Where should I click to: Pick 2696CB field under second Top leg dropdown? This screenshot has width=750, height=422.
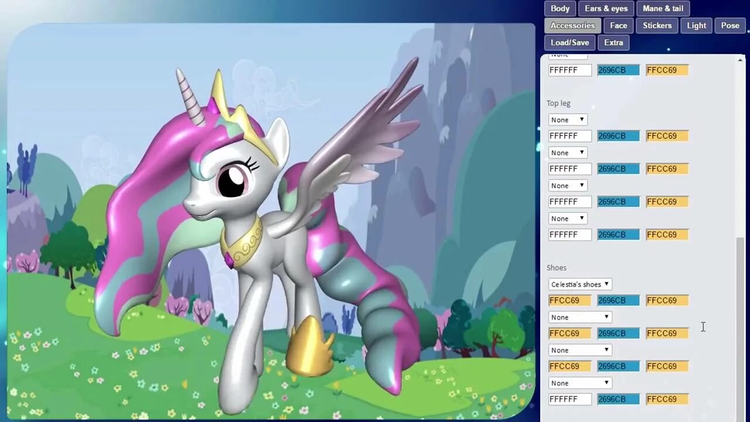pos(618,168)
